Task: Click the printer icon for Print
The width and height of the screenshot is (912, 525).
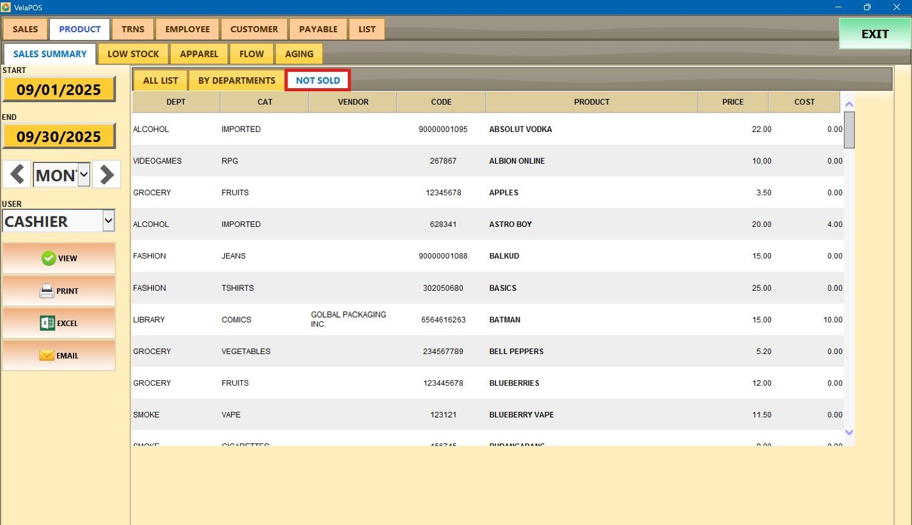Action: [47, 291]
